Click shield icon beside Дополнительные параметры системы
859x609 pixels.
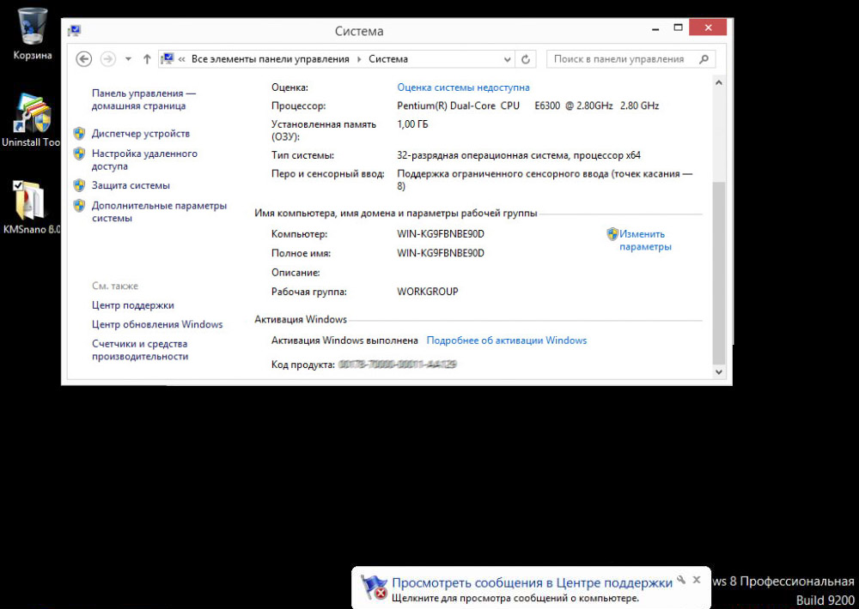tap(79, 206)
